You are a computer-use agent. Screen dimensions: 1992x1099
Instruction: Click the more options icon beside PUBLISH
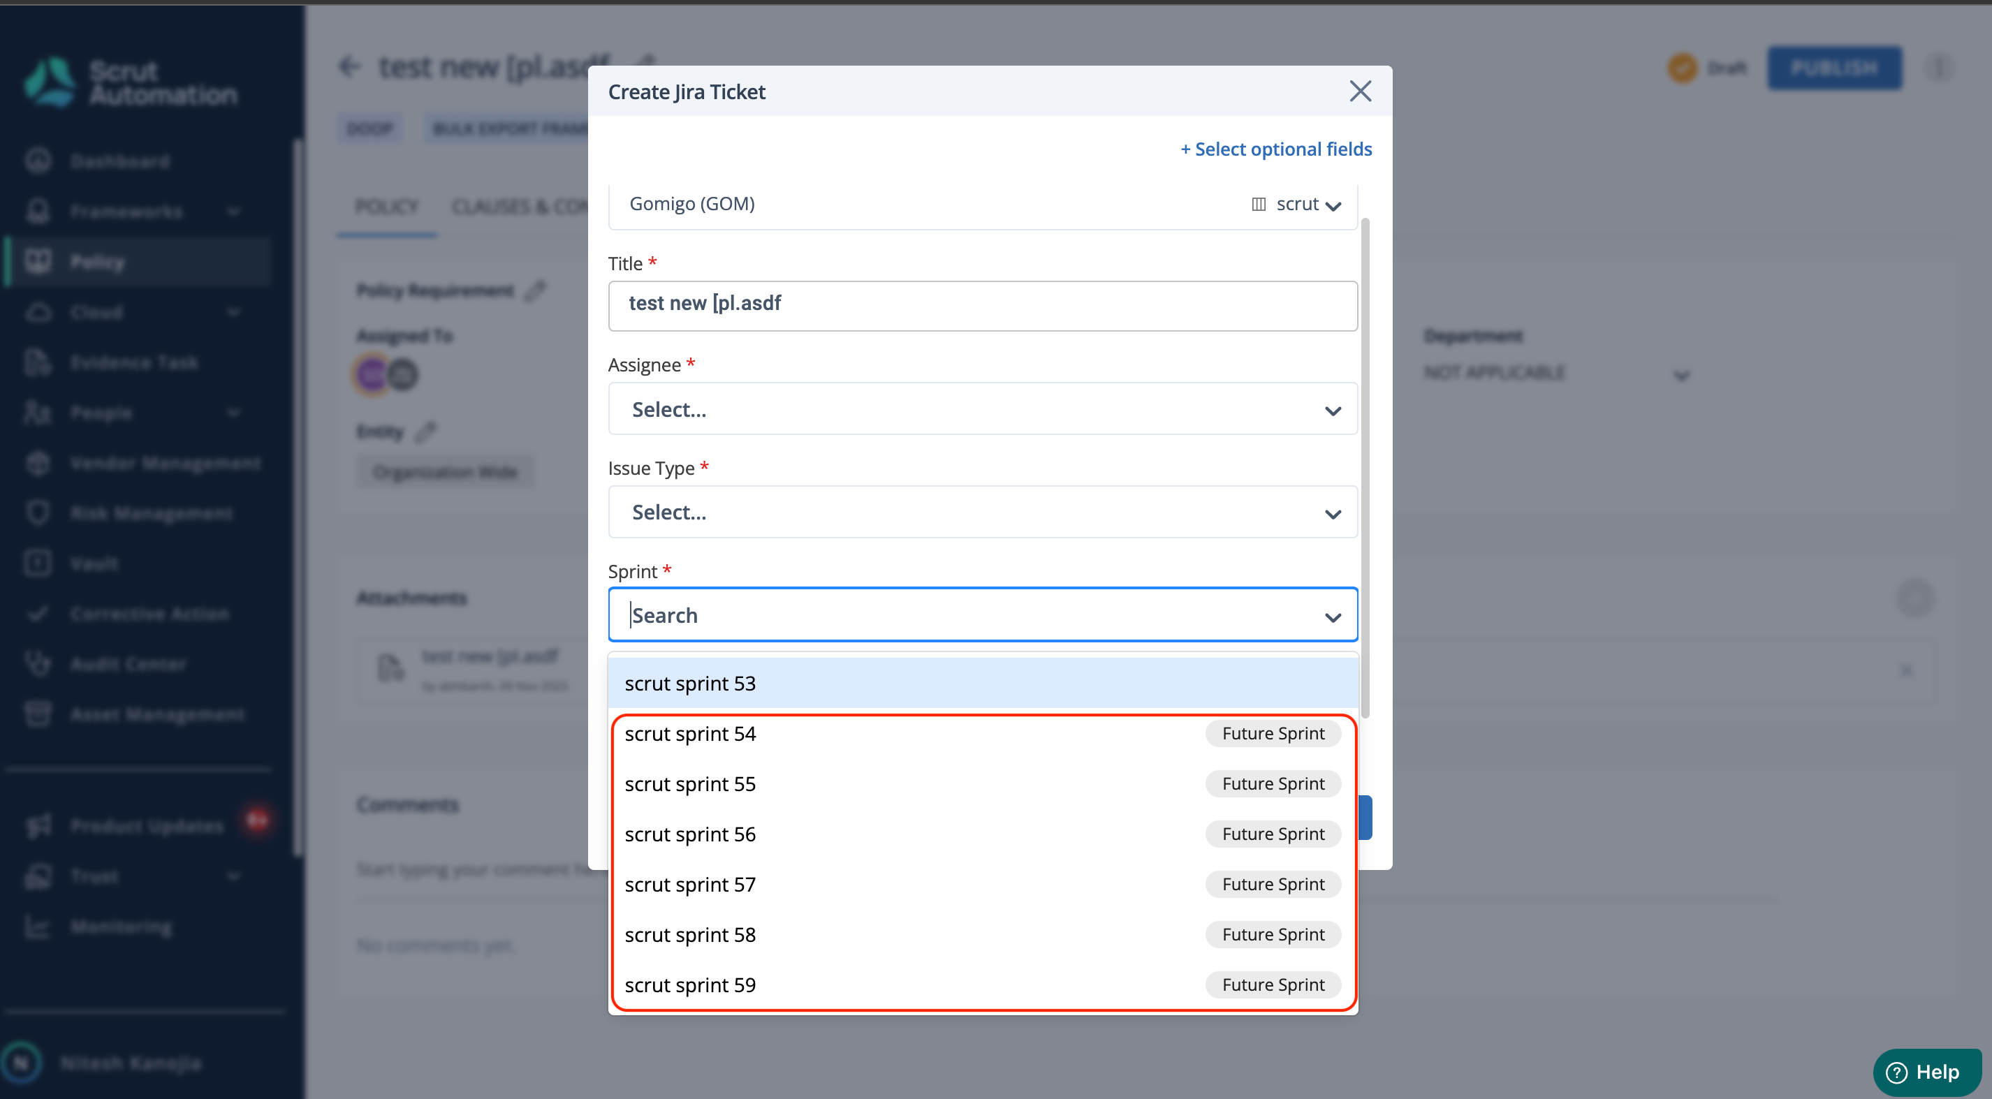click(x=1939, y=68)
